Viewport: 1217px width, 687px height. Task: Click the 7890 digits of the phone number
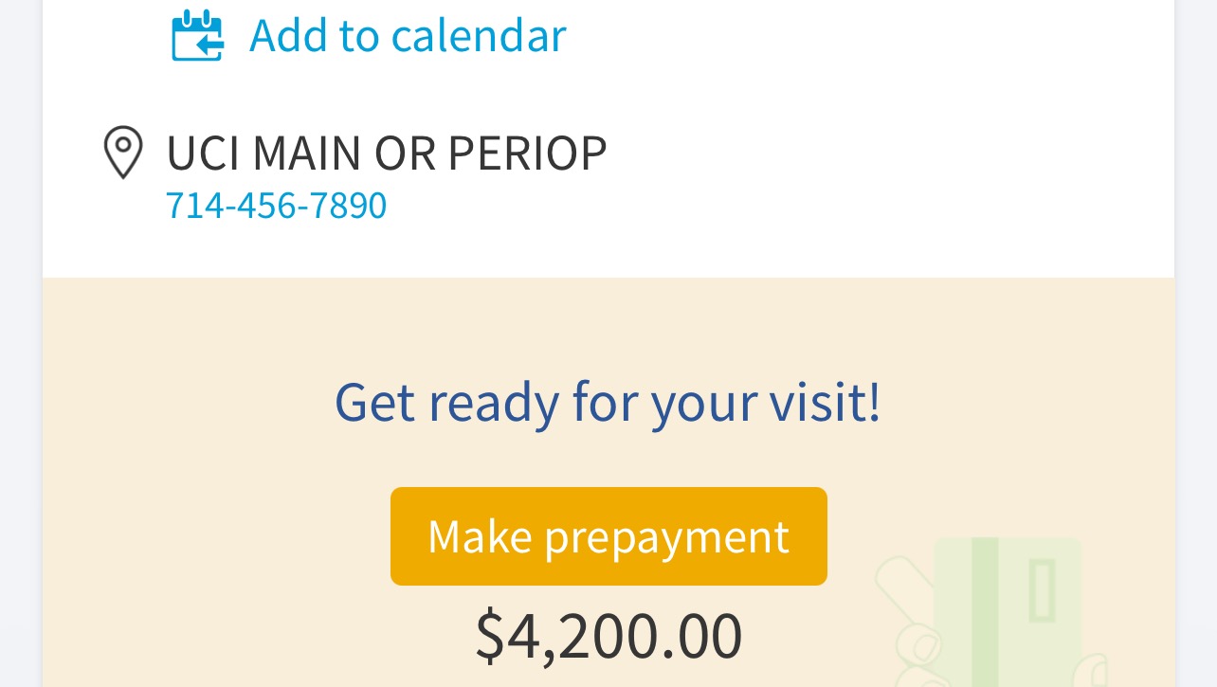pos(349,205)
